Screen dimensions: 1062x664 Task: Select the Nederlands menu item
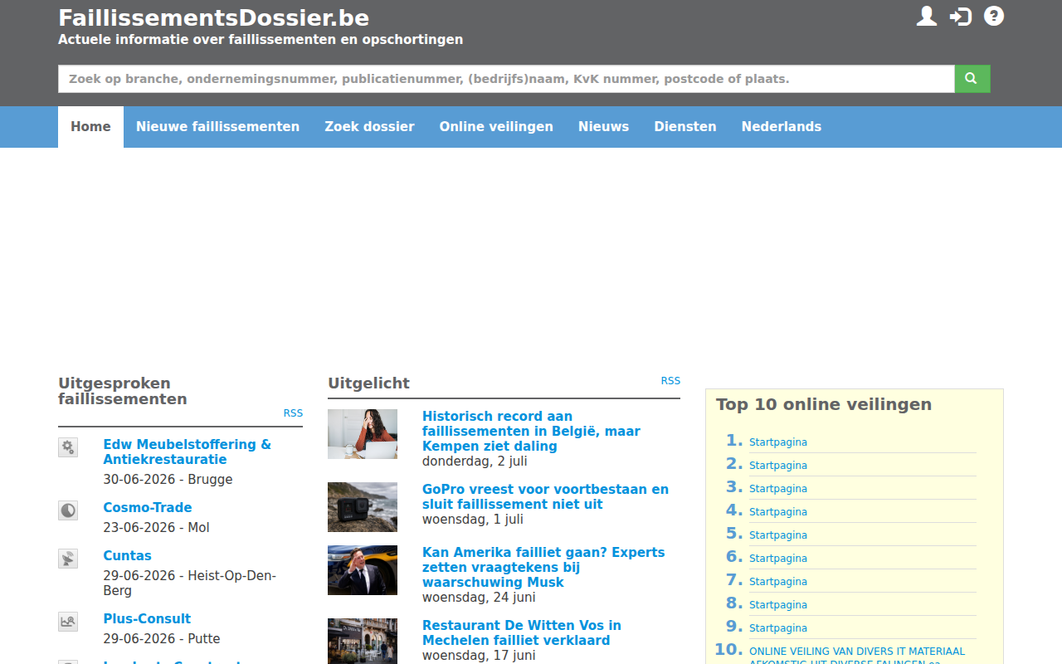pos(782,127)
